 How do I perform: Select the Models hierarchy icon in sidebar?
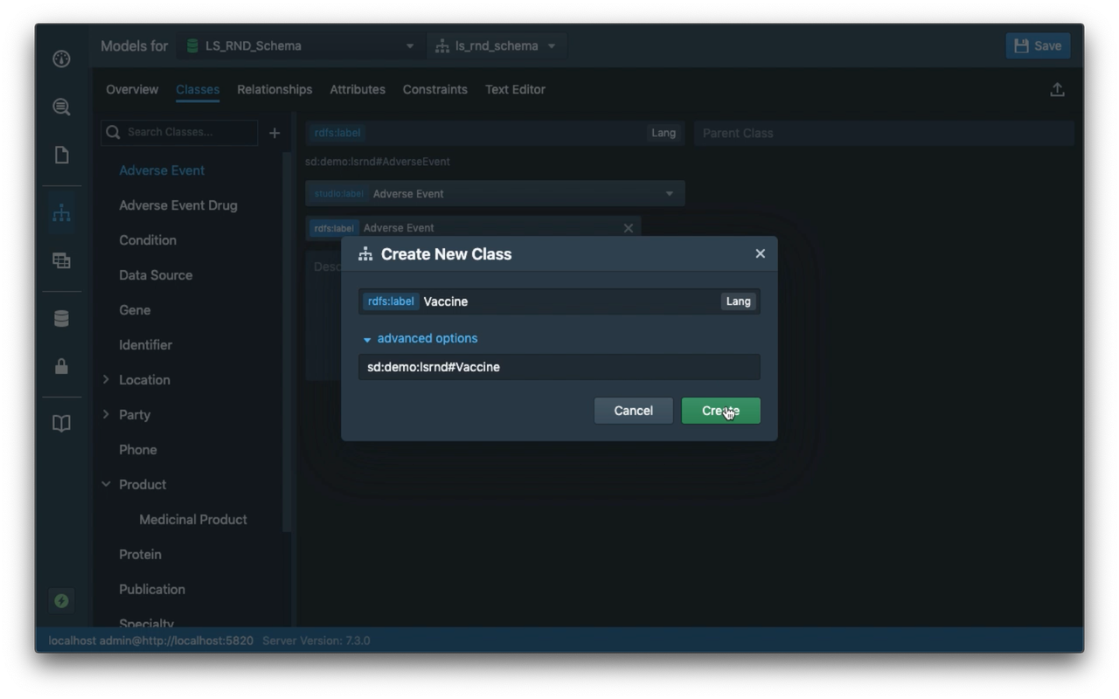pyautogui.click(x=61, y=213)
